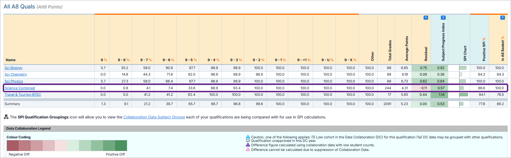The height and width of the screenshot is (158, 511).
Task: Click the Name column header
Action: click(x=11, y=60)
